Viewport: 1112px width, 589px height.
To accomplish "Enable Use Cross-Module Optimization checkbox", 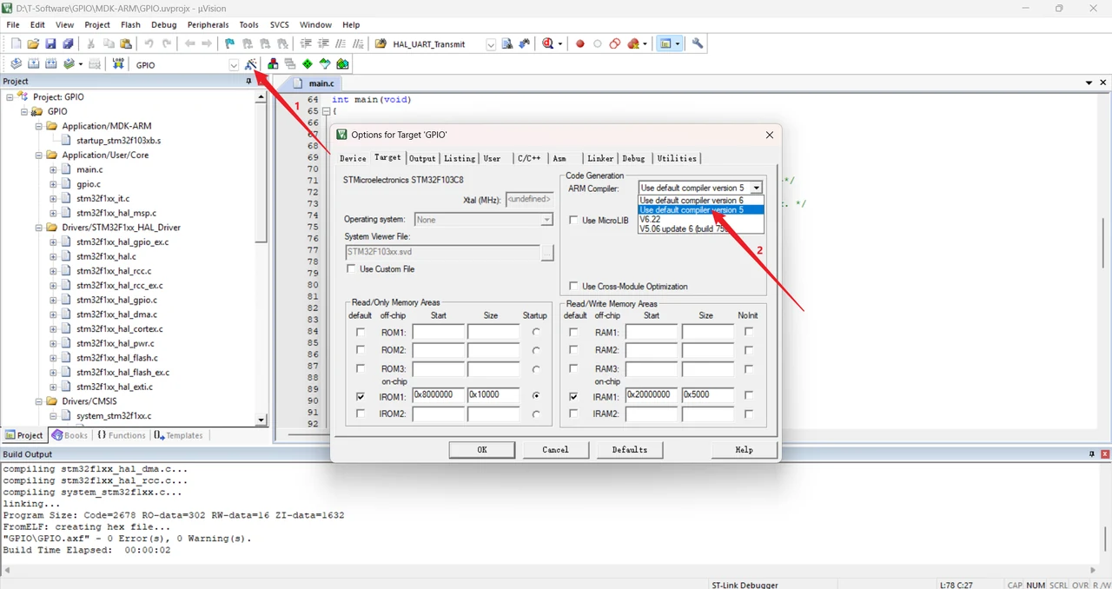I will click(x=574, y=287).
